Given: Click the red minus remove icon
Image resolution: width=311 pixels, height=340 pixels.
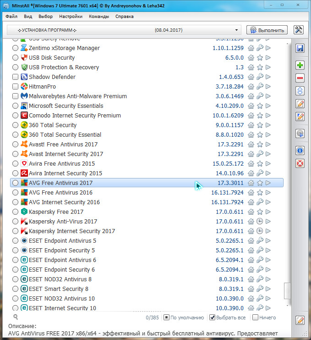Looking at the screenshot, I should pyautogui.click(x=300, y=78).
